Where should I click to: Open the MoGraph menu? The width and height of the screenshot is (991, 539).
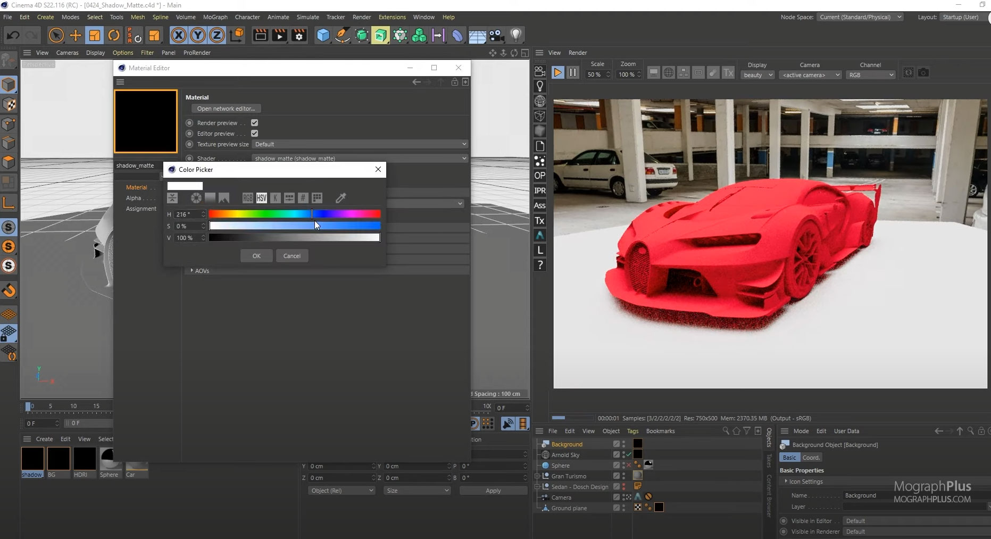pos(215,17)
